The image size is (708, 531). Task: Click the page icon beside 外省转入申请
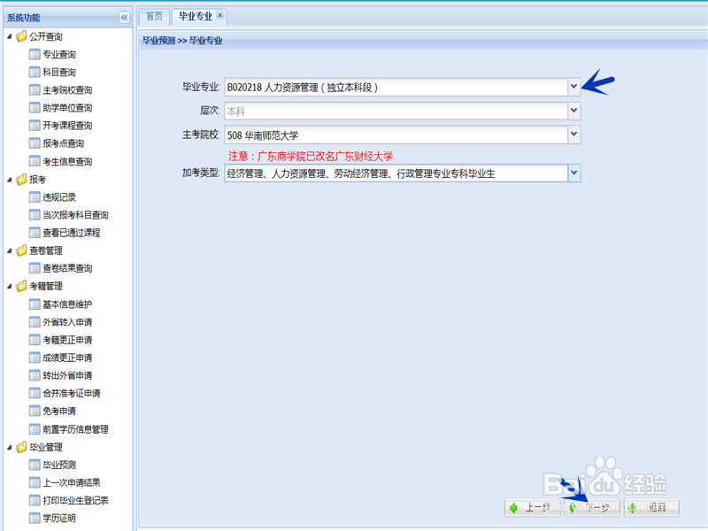35,322
